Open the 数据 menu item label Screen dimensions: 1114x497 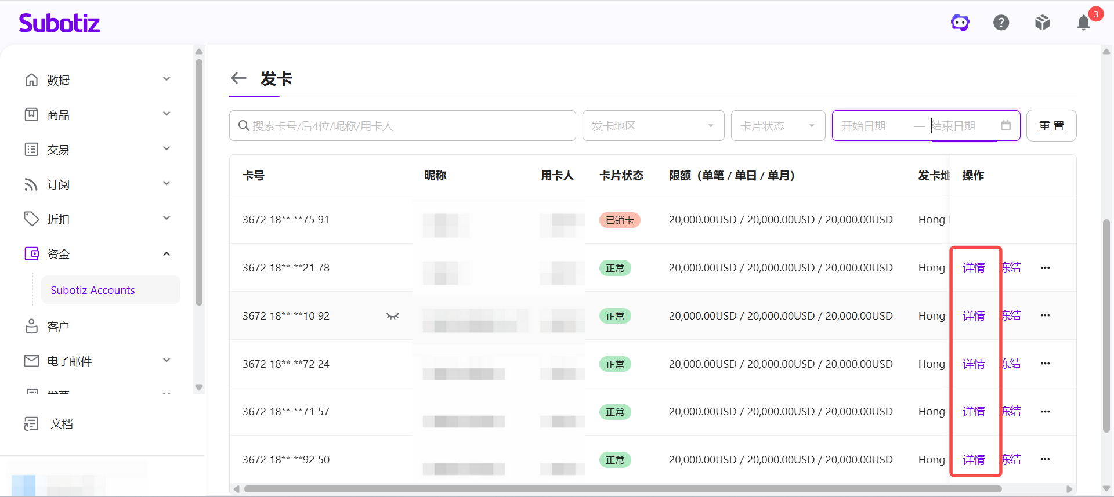(58, 80)
